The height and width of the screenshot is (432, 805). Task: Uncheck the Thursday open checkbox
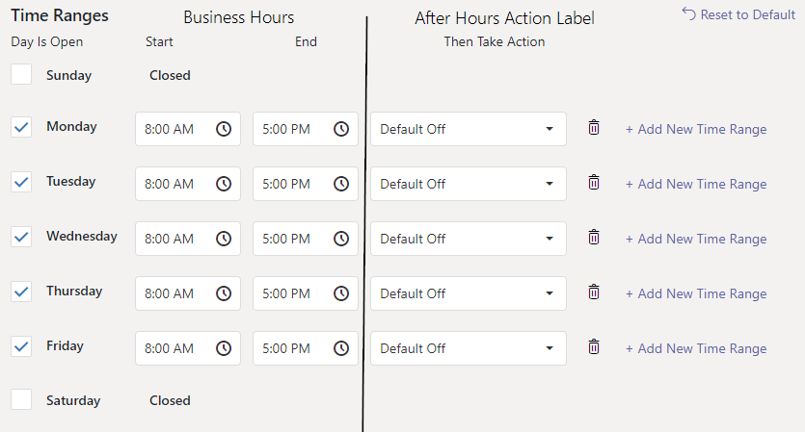click(21, 292)
